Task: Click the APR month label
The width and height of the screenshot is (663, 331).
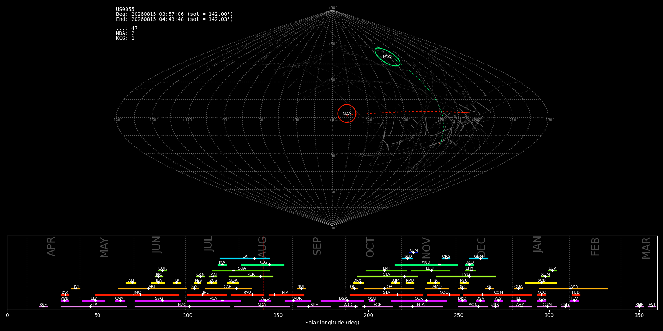Action: [51, 246]
